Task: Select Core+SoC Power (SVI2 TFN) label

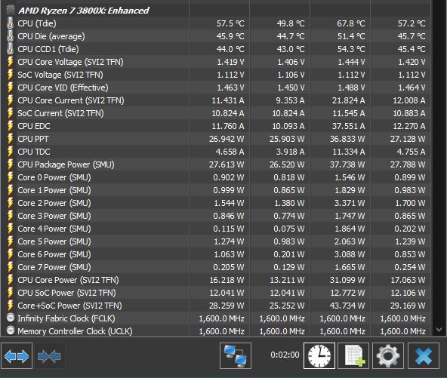Action: click(x=69, y=306)
